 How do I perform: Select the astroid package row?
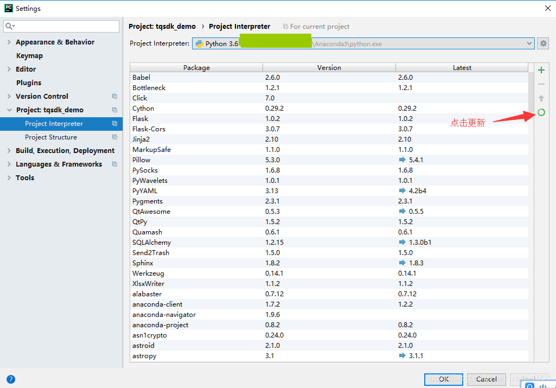coord(329,345)
